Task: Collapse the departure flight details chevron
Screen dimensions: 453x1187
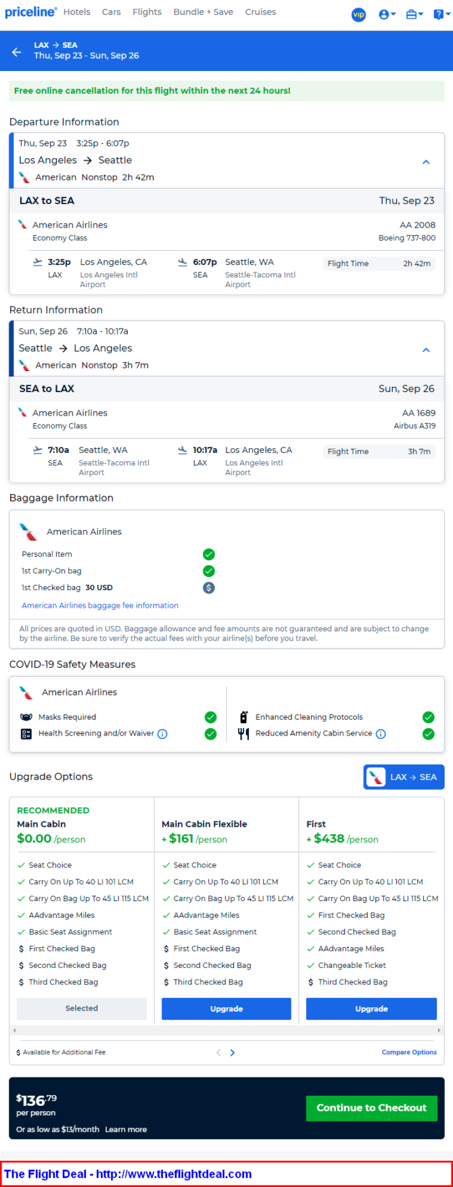Action: coord(426,162)
